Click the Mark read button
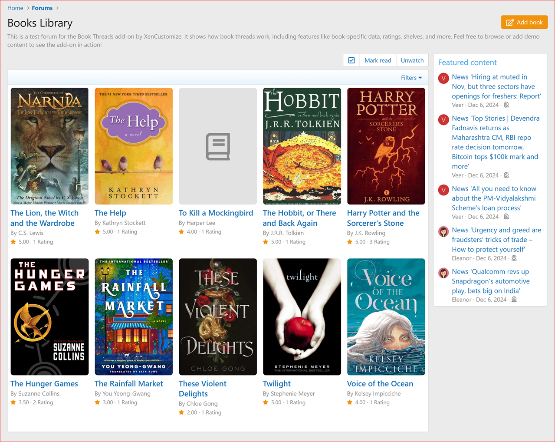This screenshot has height=442, width=555. [x=378, y=60]
